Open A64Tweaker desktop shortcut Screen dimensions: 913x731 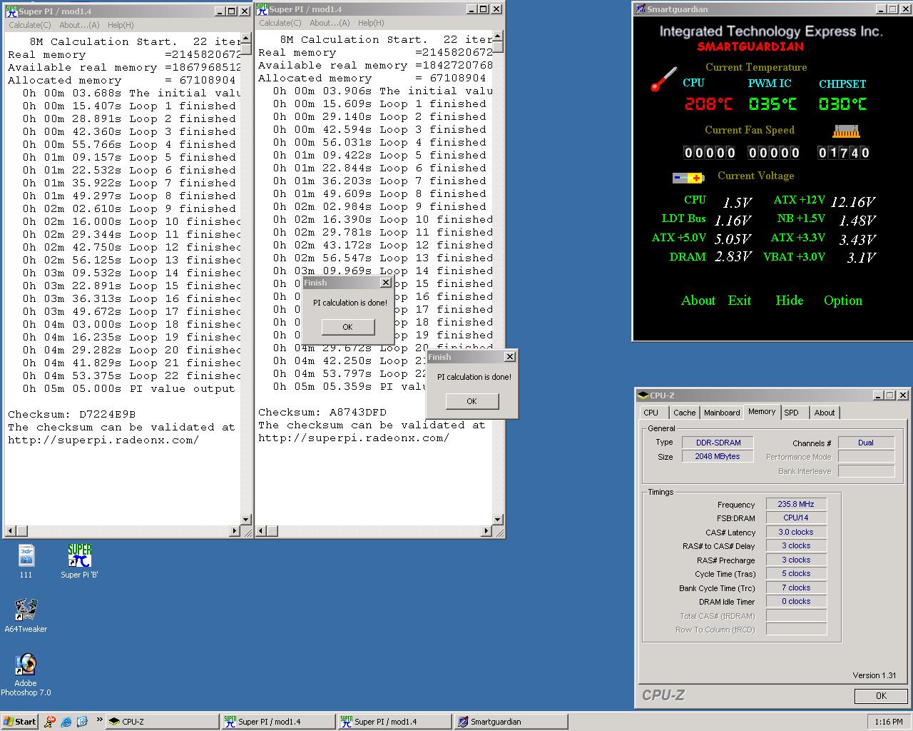pos(26,610)
